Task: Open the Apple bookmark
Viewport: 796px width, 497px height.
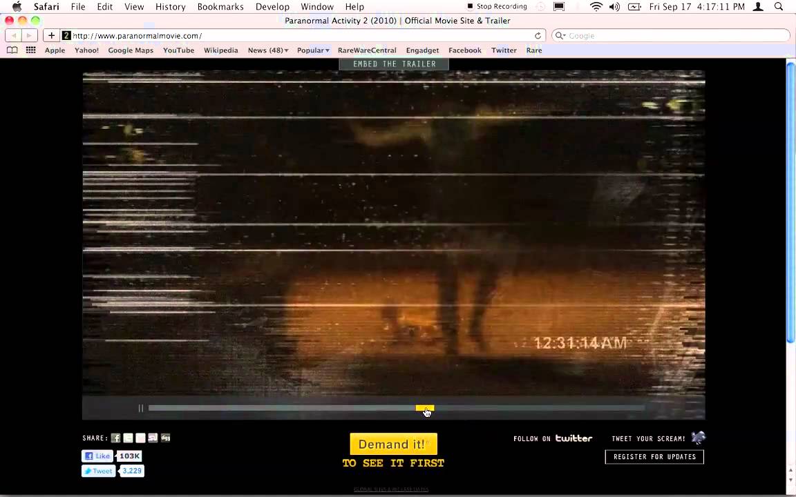Action: click(55, 50)
